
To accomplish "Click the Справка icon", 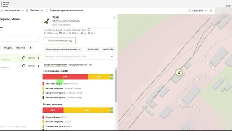I will tap(190, 11).
